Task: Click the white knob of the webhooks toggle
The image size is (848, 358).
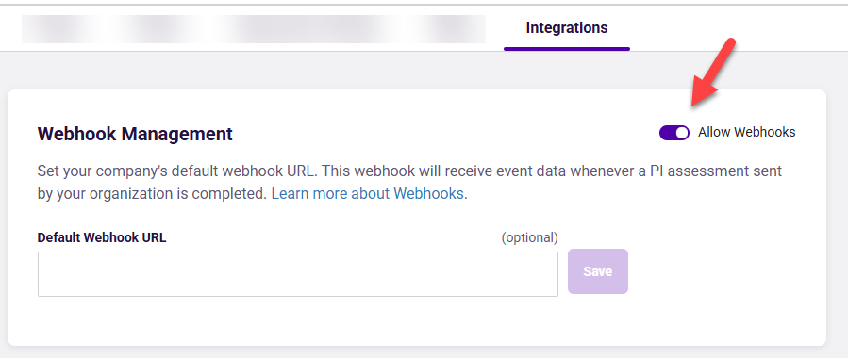Action: tap(682, 132)
